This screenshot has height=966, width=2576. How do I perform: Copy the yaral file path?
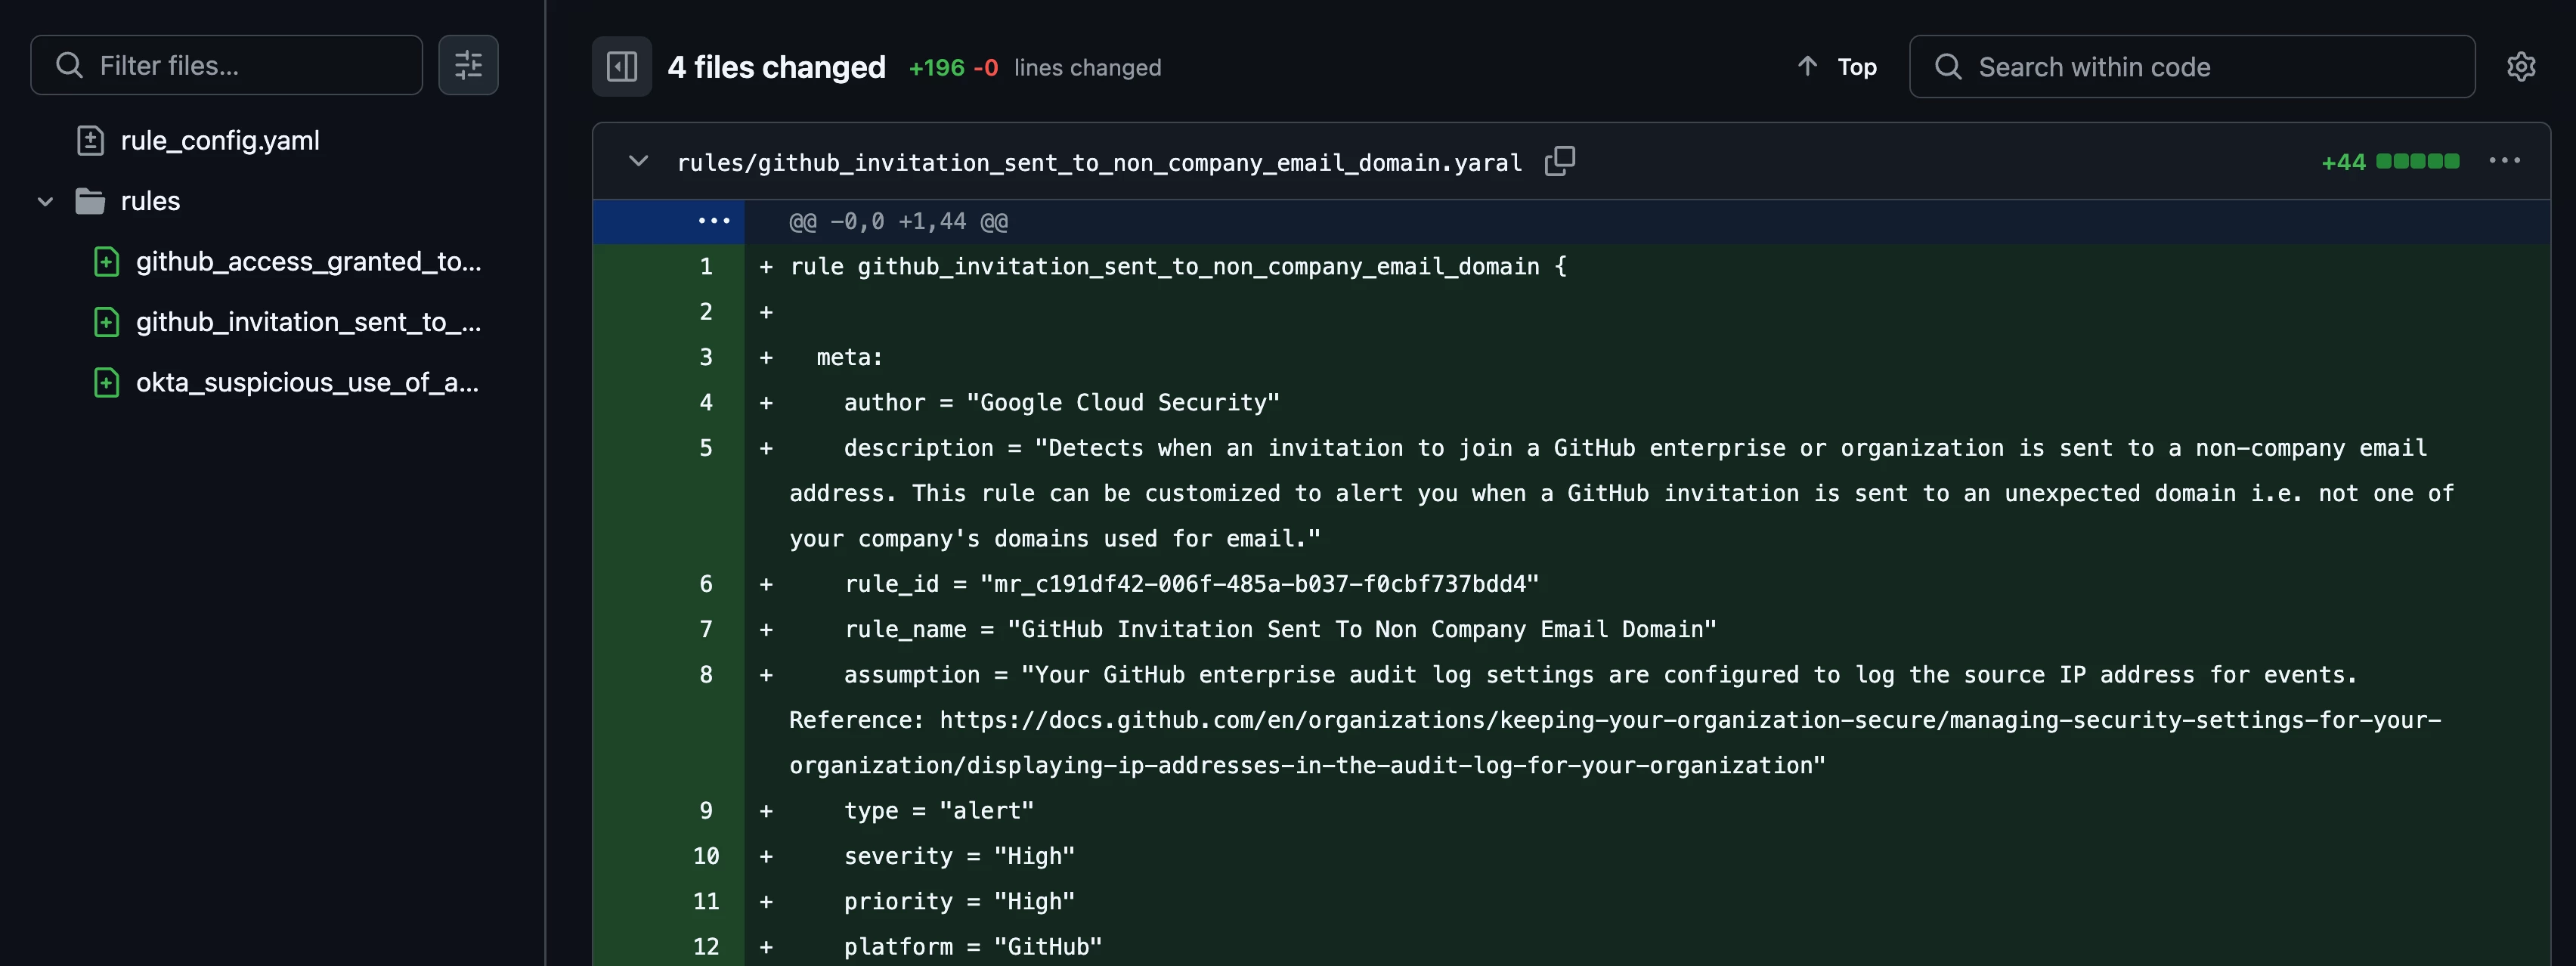(x=1559, y=161)
